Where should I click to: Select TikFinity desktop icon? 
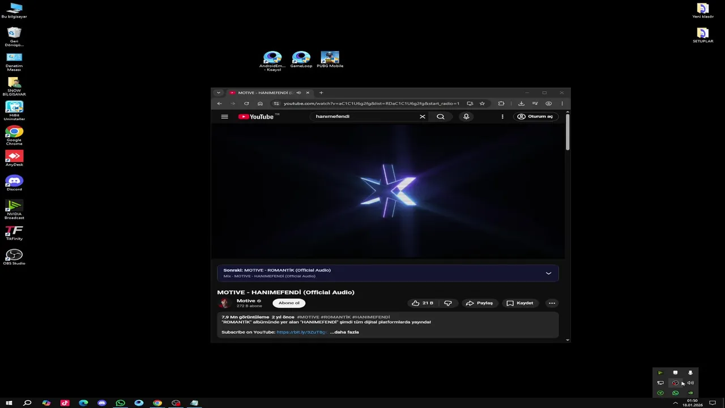pos(14,233)
